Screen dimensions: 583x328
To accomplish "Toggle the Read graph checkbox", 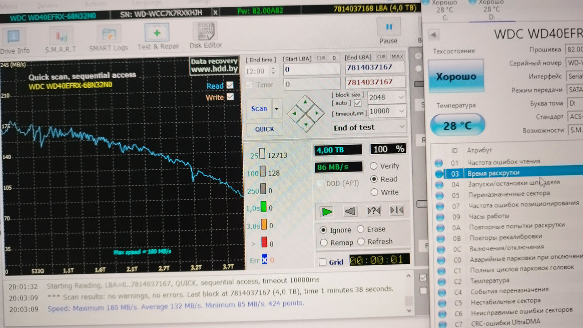I will (230, 85).
